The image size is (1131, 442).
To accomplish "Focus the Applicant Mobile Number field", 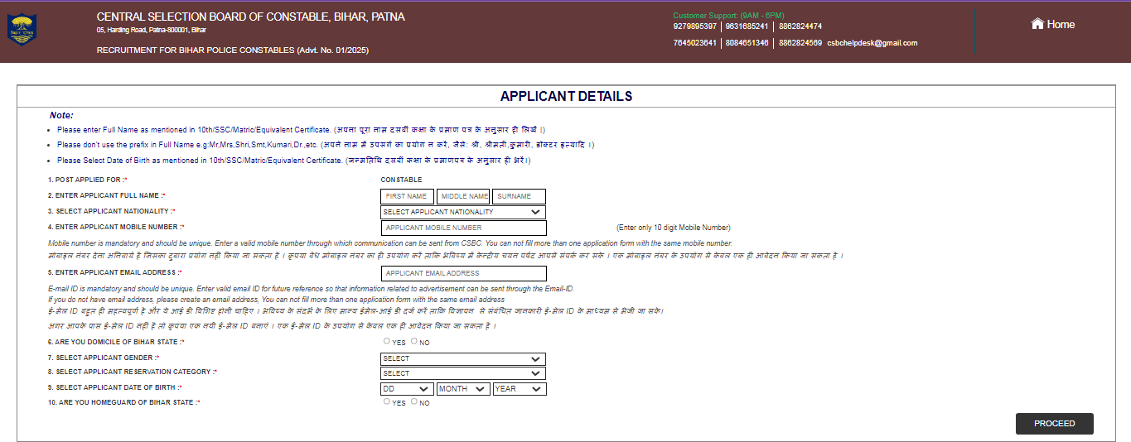I will coord(464,228).
